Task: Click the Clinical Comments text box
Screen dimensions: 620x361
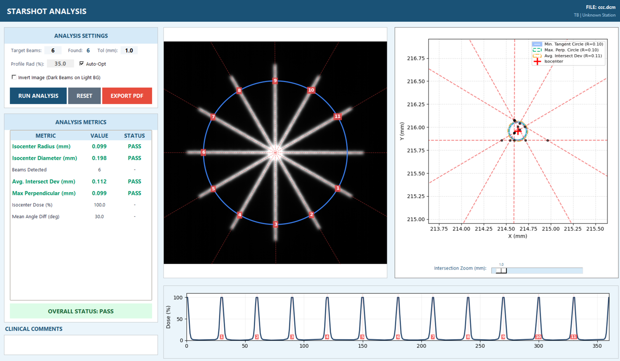Action: (81, 345)
